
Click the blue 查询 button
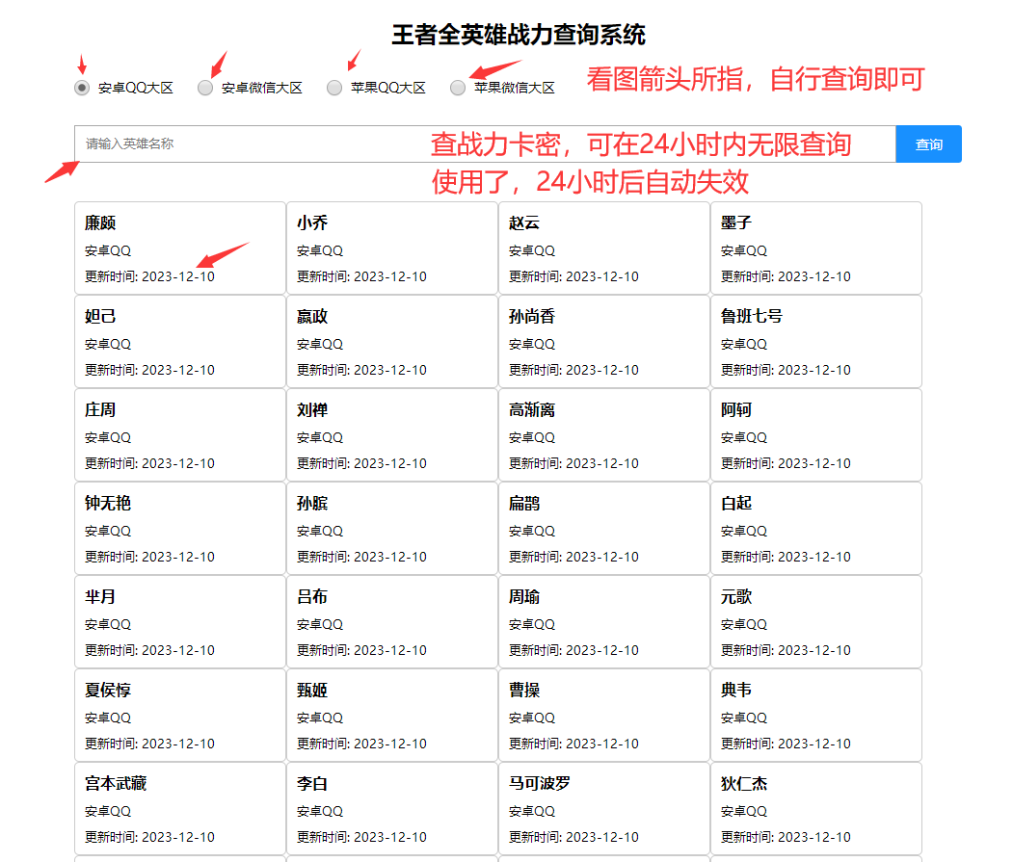(x=928, y=144)
